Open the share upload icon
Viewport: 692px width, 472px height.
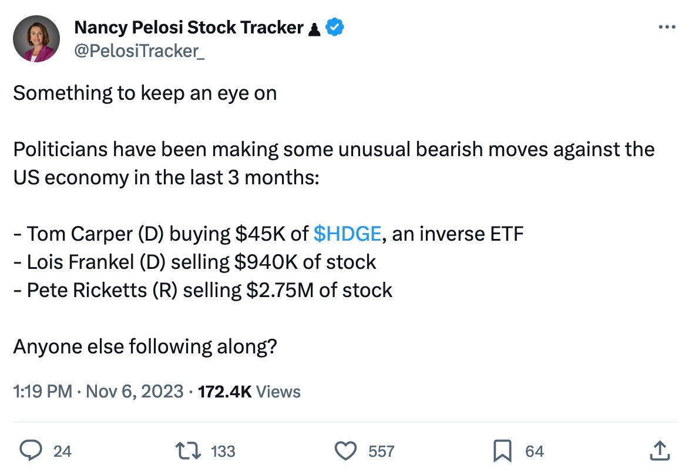tap(660, 451)
